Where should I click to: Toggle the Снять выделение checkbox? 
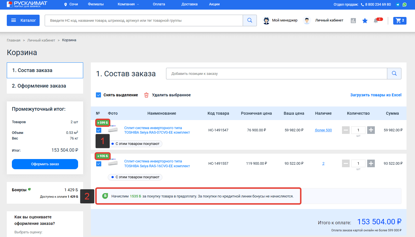coord(98,95)
